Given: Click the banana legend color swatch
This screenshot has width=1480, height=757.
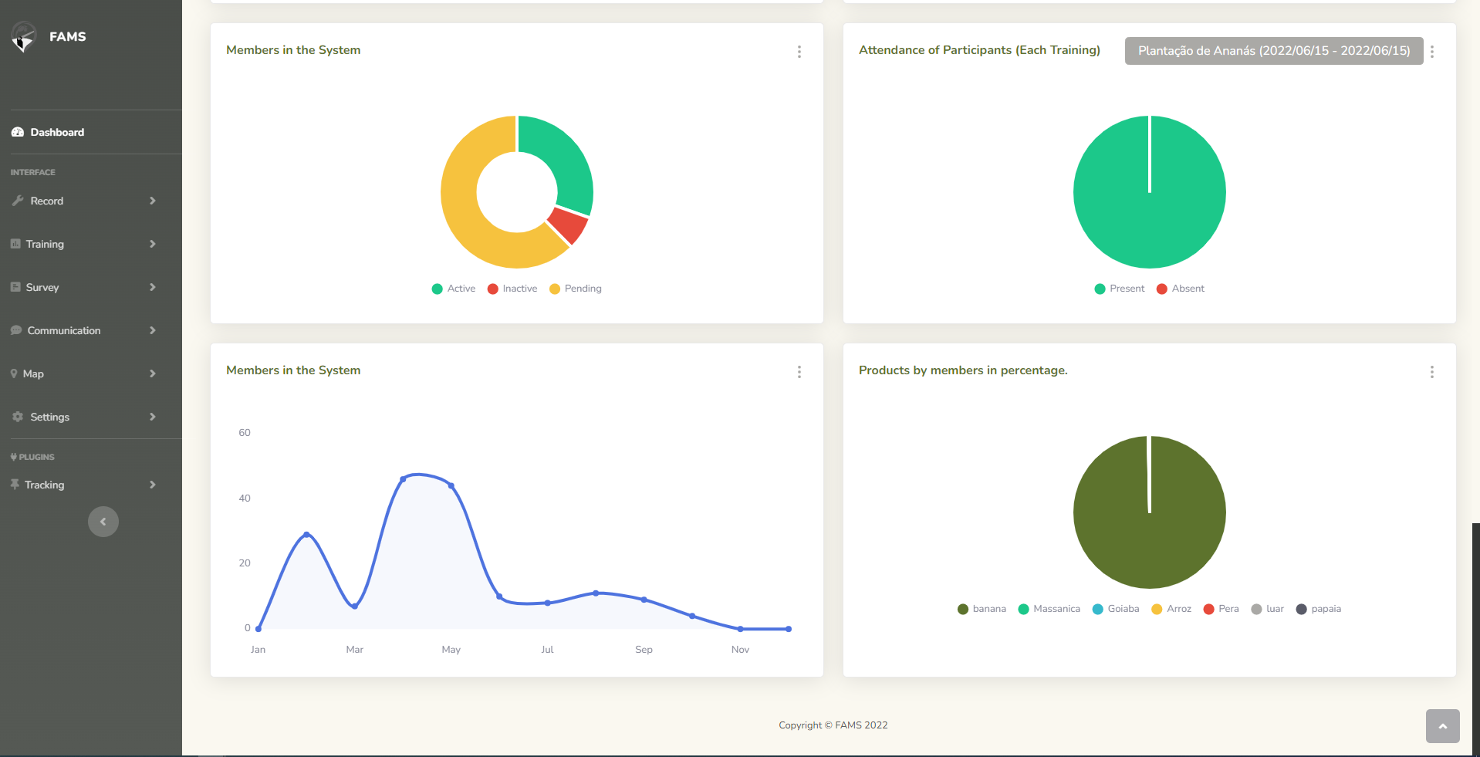Looking at the screenshot, I should 963,609.
